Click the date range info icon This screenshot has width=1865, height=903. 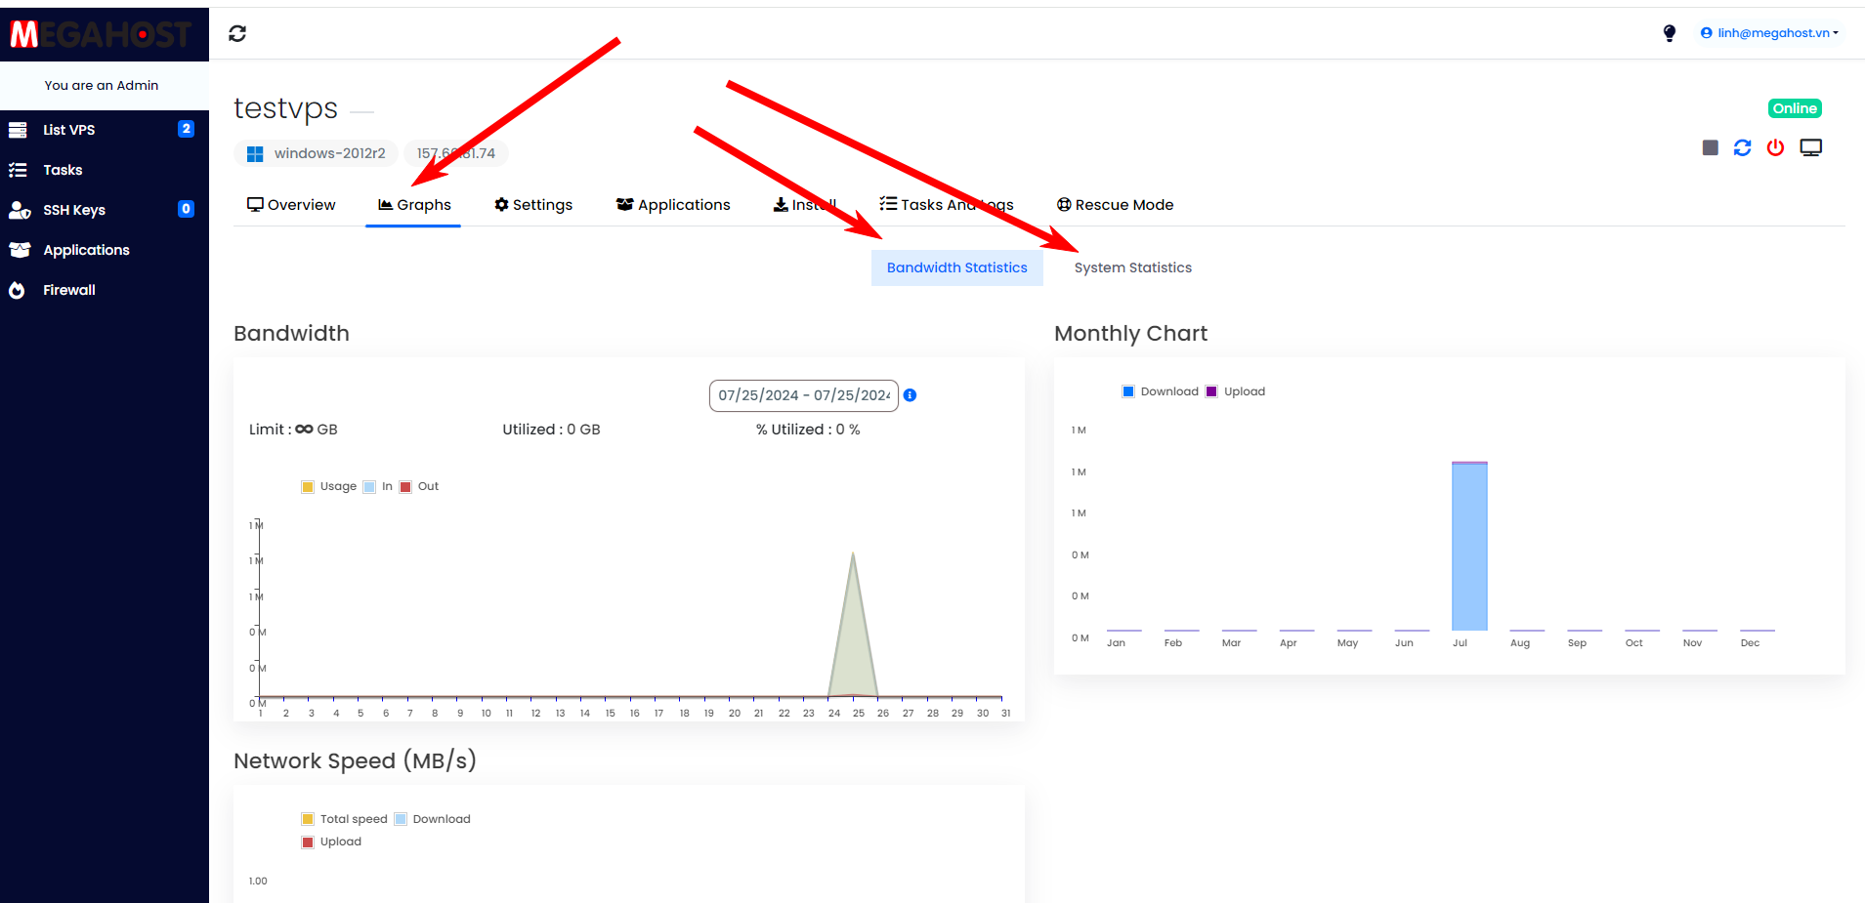click(910, 395)
